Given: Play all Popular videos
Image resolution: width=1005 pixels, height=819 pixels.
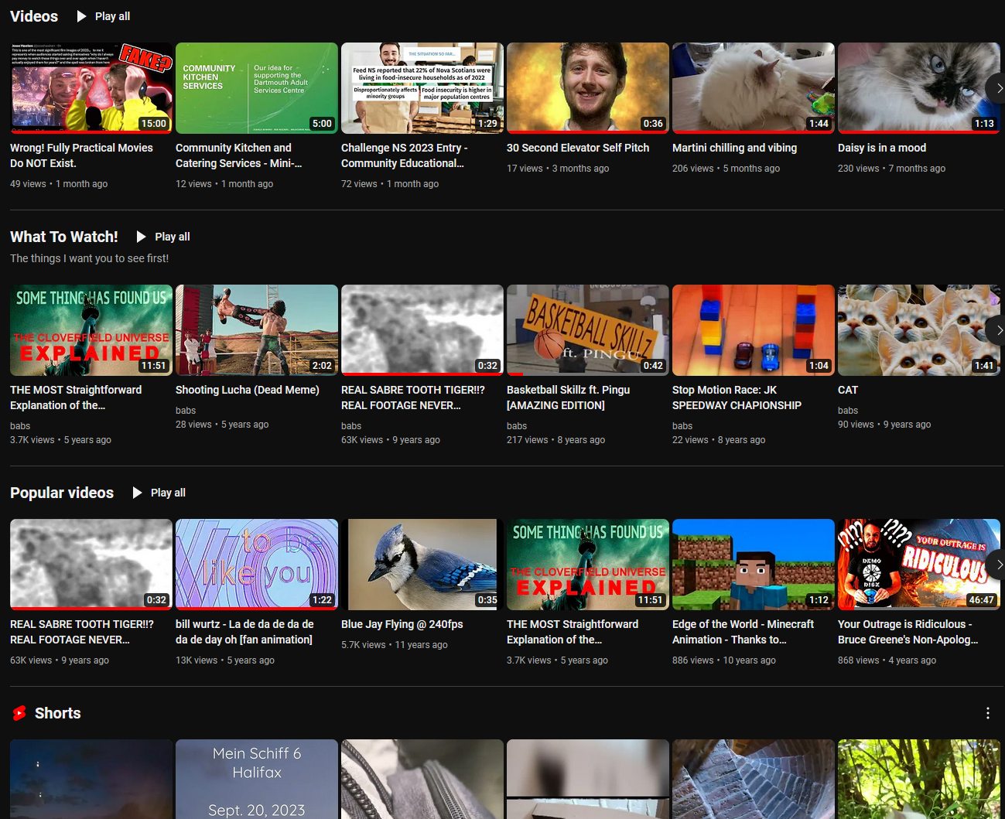Looking at the screenshot, I should click(x=159, y=493).
